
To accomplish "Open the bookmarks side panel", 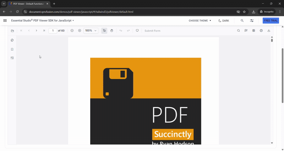I will pos(12,49).
